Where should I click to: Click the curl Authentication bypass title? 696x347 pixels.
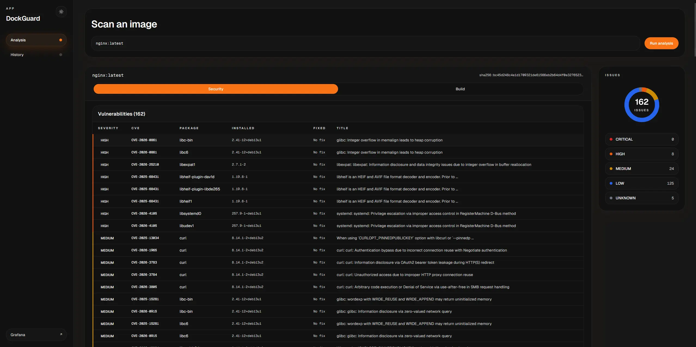point(422,250)
